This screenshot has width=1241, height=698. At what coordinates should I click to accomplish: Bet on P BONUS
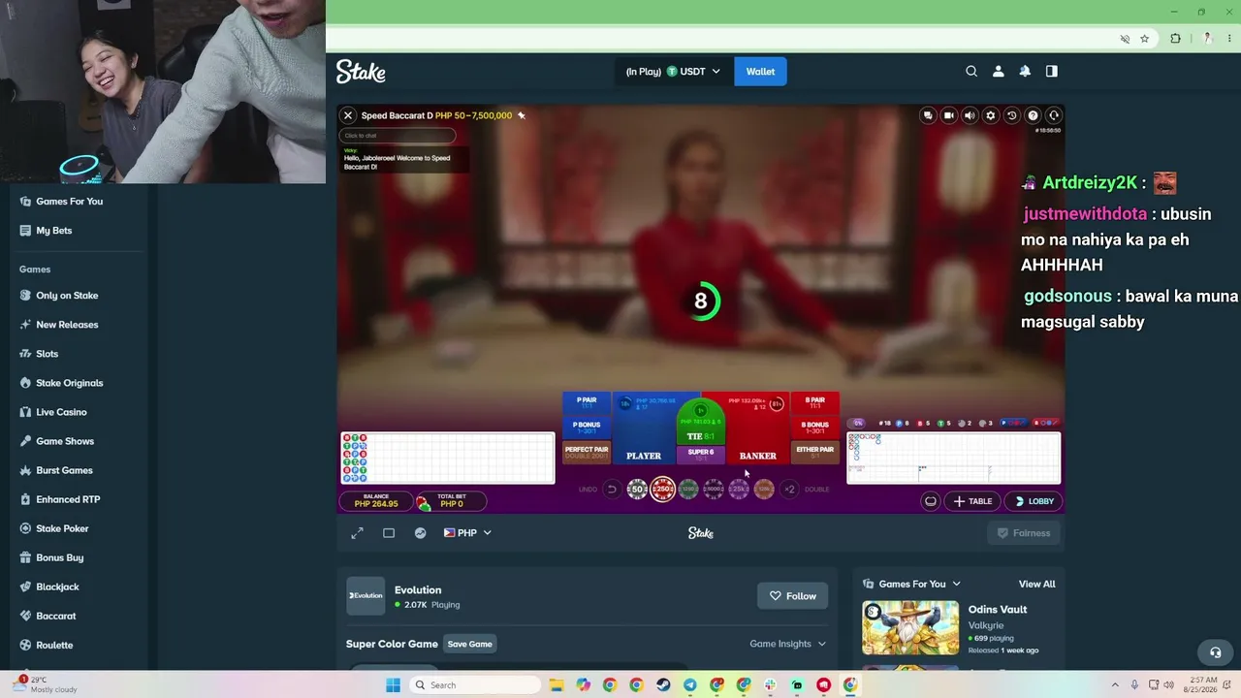point(587,428)
